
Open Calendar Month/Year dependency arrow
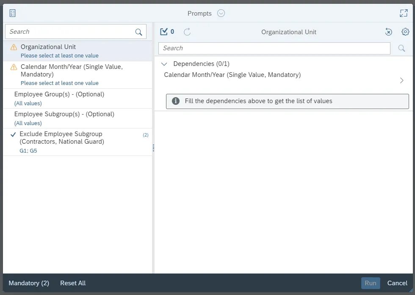click(401, 80)
